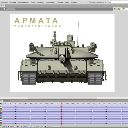The width and height of the screenshot is (128, 128).
Task: Click the search field in the top bar
Action: click(x=118, y=2)
